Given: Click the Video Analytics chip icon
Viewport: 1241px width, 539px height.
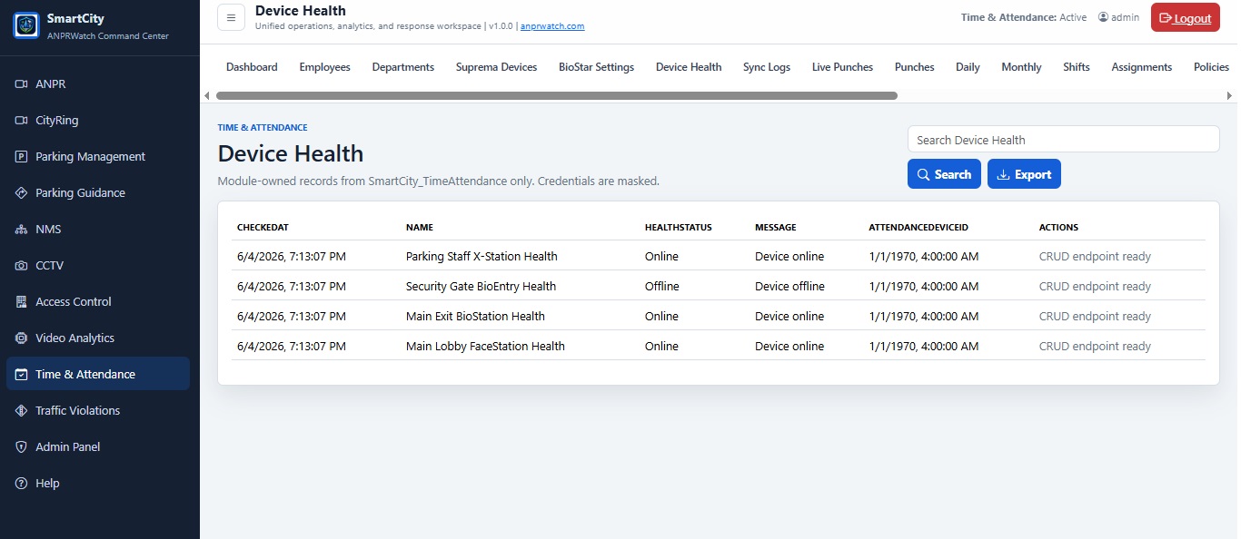Looking at the screenshot, I should (21, 338).
